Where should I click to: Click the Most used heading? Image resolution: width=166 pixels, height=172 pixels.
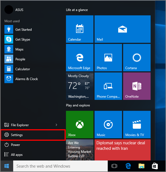(12, 21)
